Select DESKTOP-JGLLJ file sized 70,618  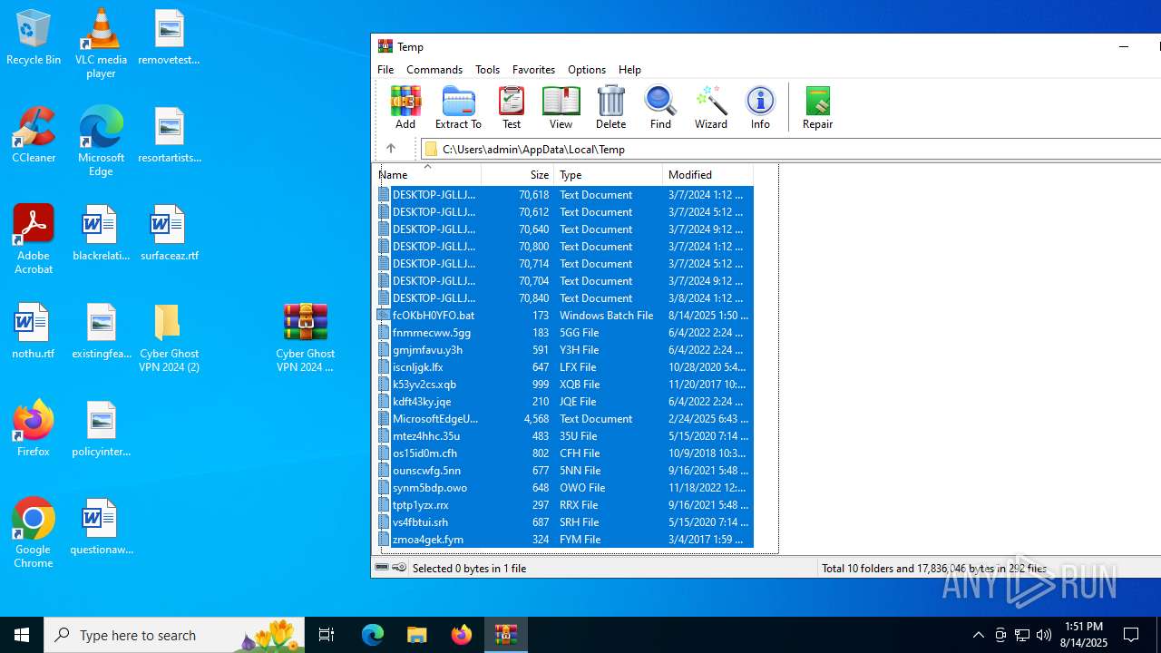564,195
